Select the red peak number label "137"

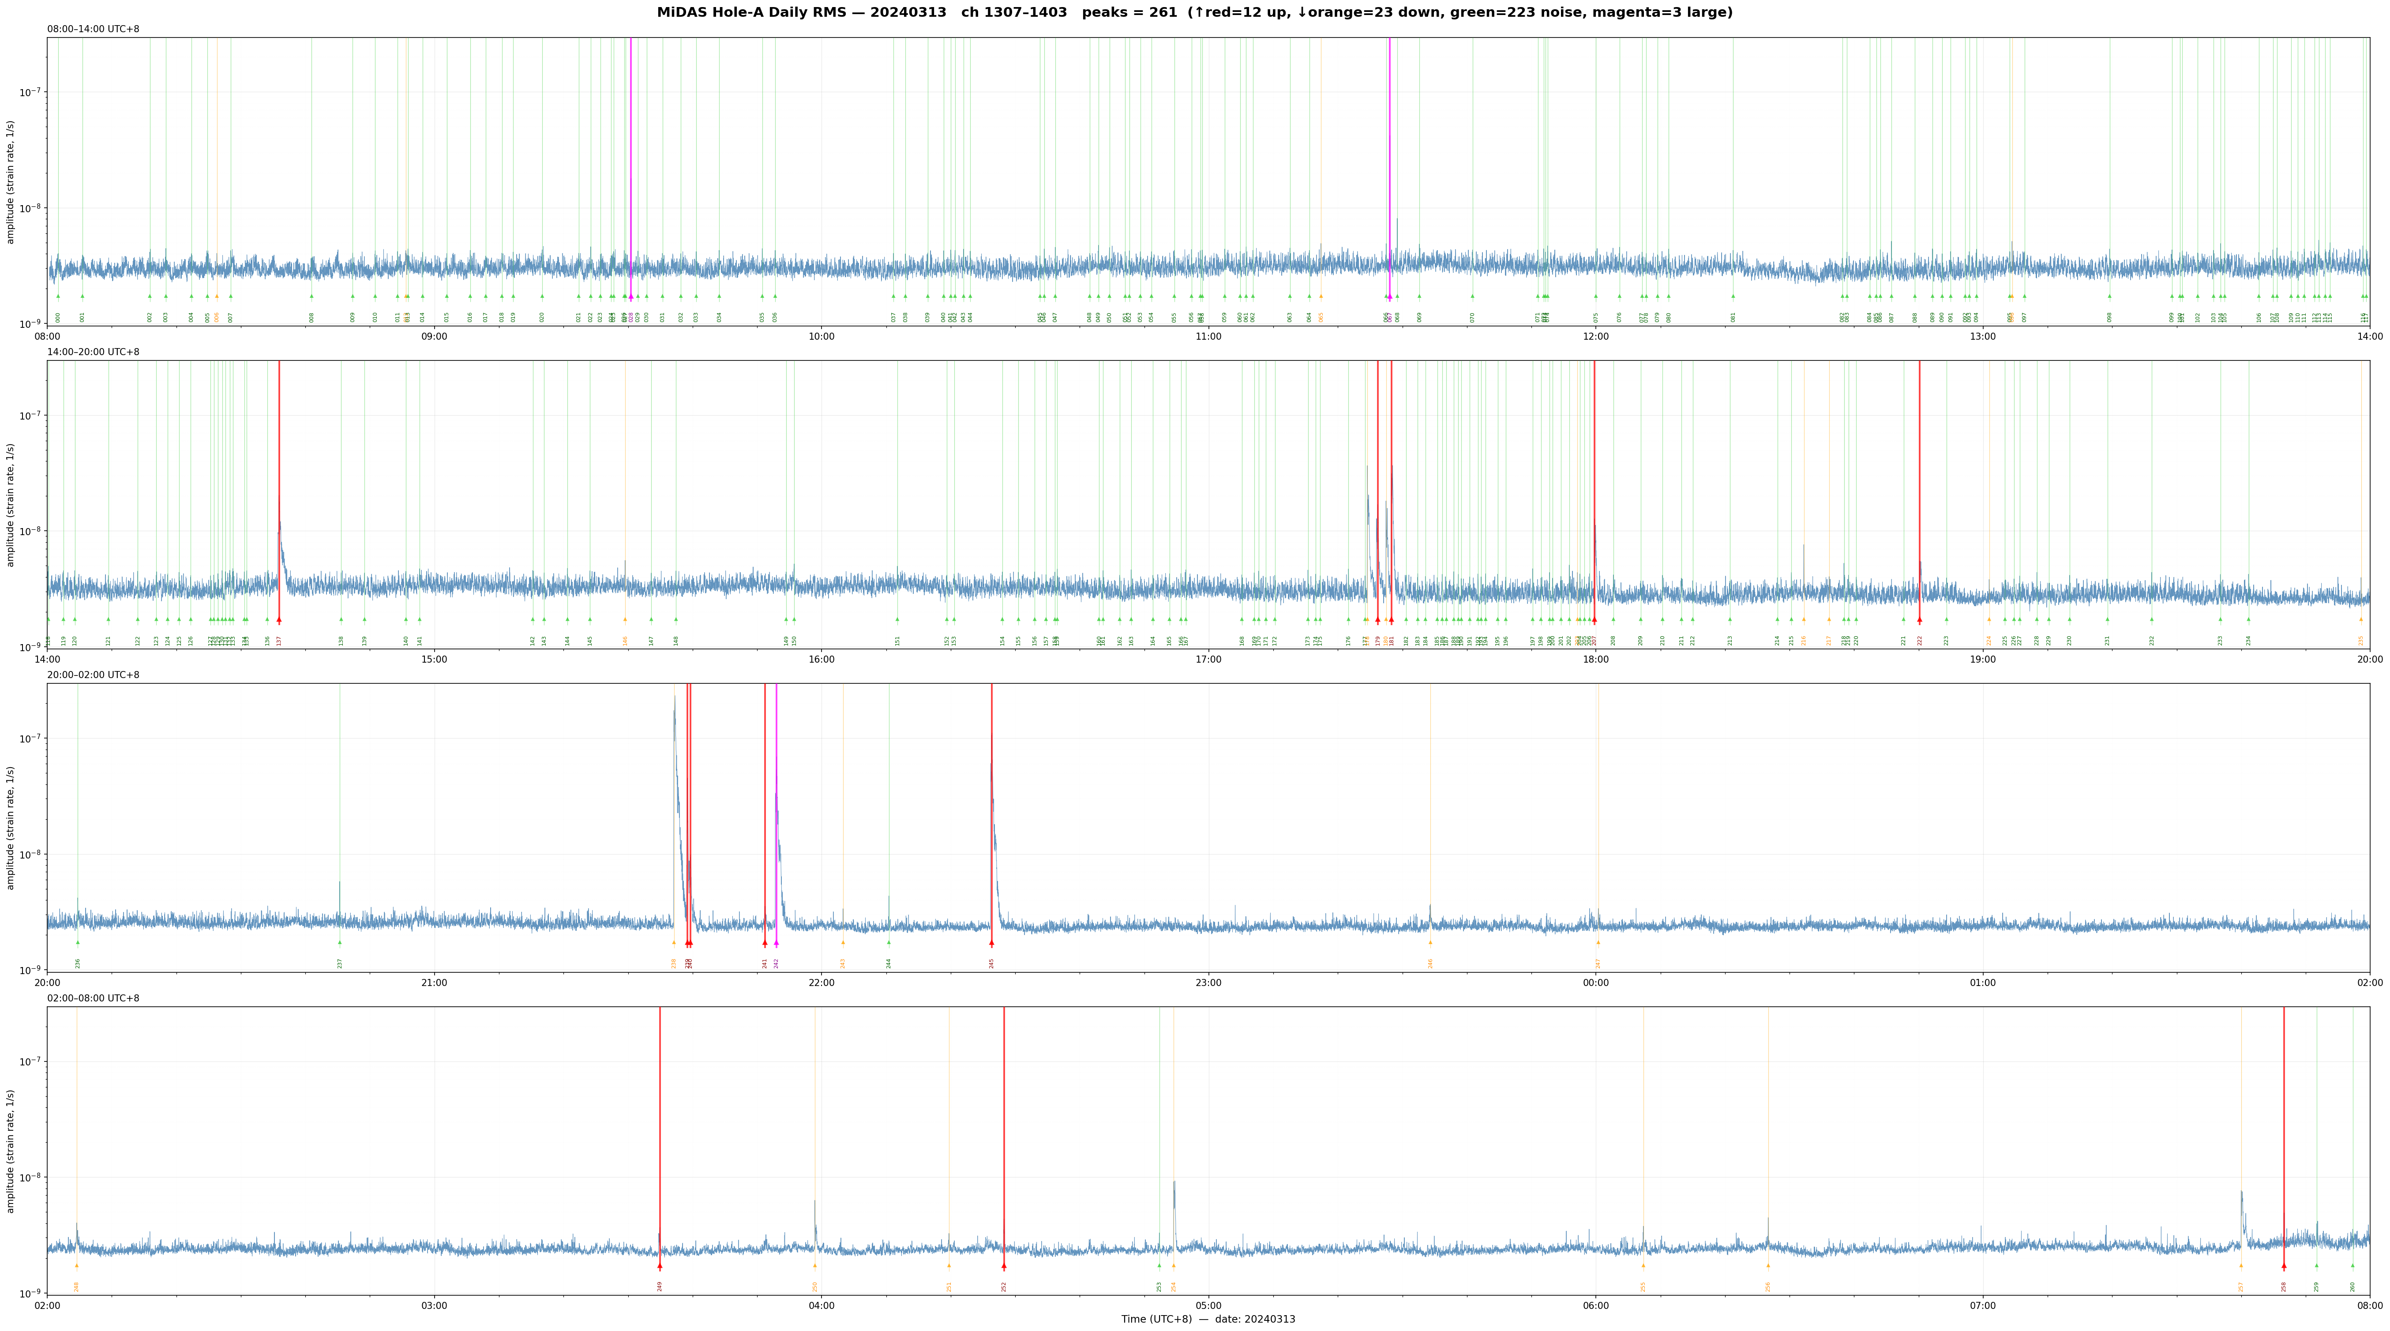coord(279,640)
